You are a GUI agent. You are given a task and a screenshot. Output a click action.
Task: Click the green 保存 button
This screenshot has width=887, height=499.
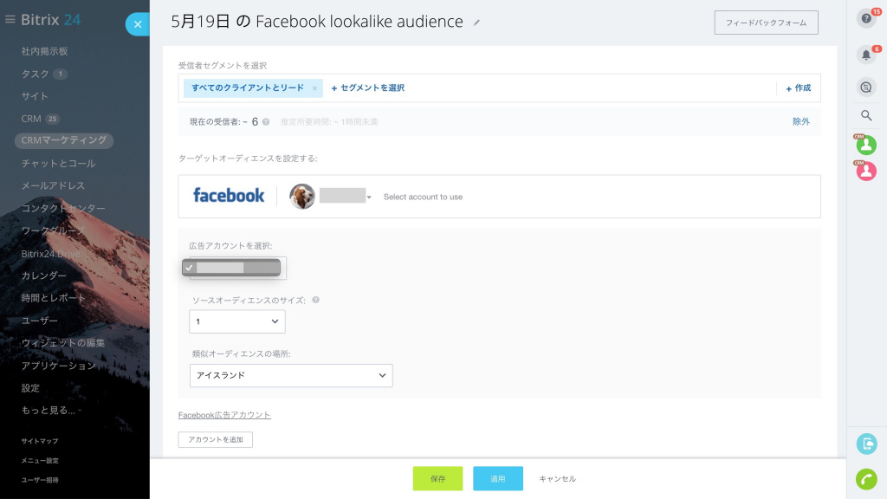point(437,478)
